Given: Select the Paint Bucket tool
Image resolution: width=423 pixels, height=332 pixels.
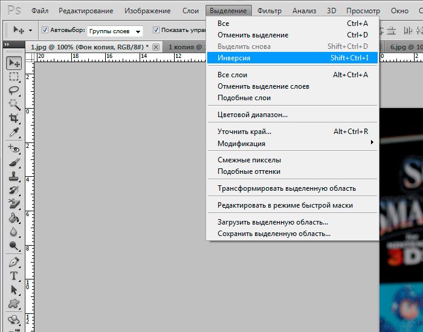Looking at the screenshot, I should click(13, 218).
